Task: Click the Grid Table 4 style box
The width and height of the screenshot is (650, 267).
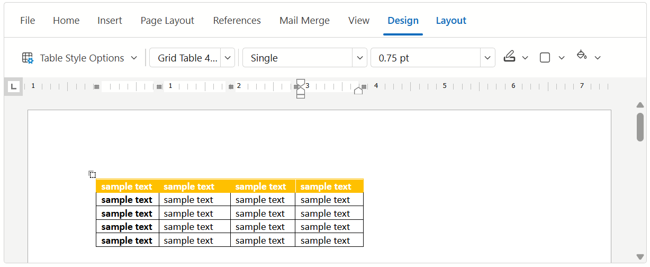Action: point(185,58)
